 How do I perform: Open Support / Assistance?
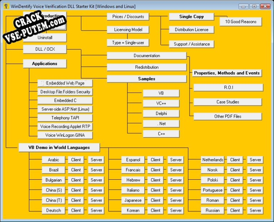[x=191, y=44]
